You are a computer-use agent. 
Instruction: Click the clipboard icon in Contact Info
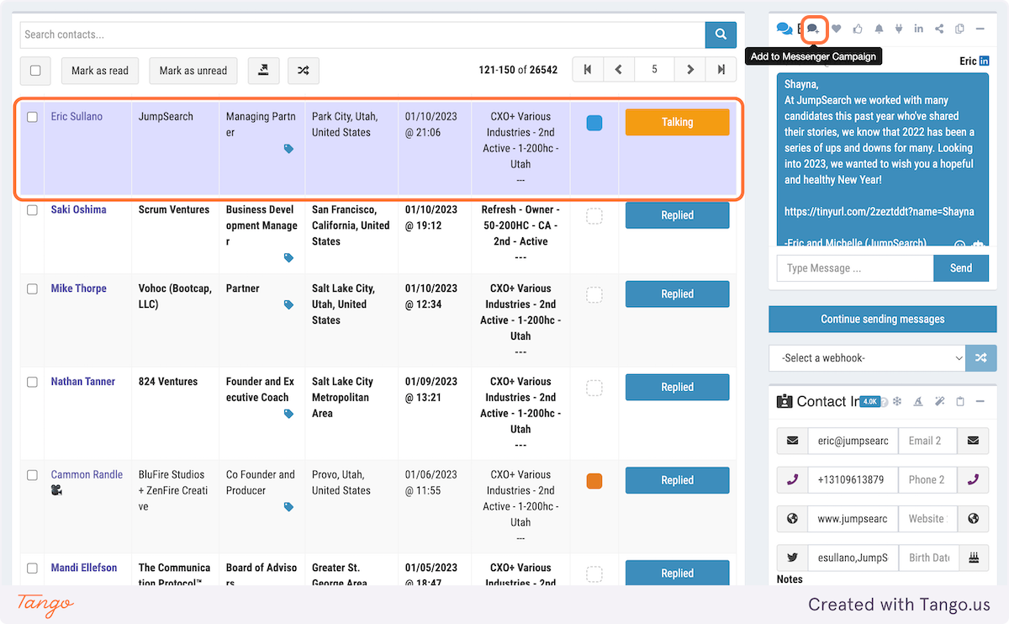pyautogui.click(x=960, y=402)
